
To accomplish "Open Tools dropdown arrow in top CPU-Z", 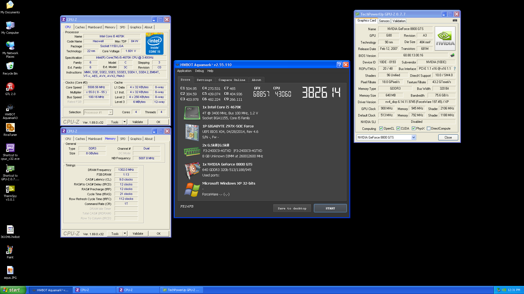I will point(124,122).
